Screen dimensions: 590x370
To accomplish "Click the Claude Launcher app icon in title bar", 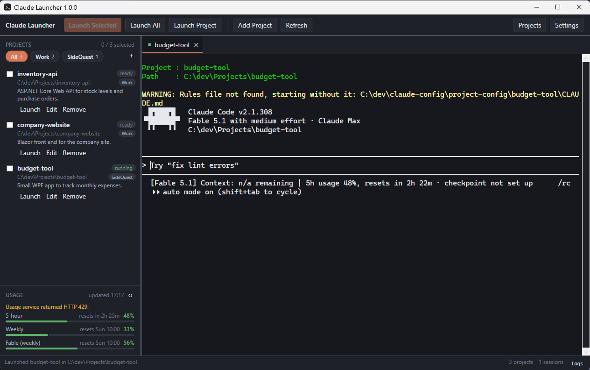I will (x=7, y=7).
